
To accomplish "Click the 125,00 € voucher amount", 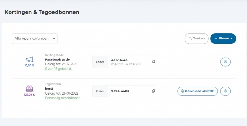I will tap(29, 95).
